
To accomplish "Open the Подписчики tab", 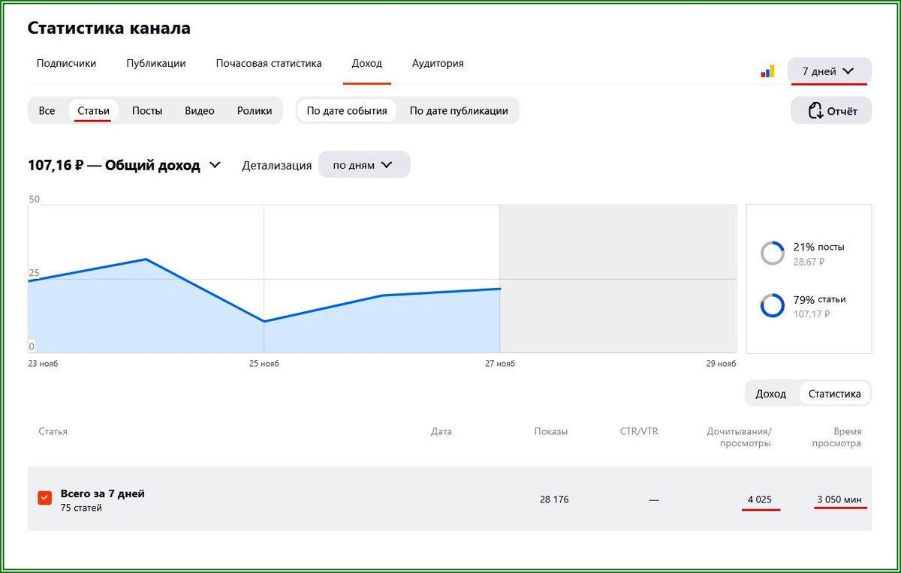I will pyautogui.click(x=66, y=64).
